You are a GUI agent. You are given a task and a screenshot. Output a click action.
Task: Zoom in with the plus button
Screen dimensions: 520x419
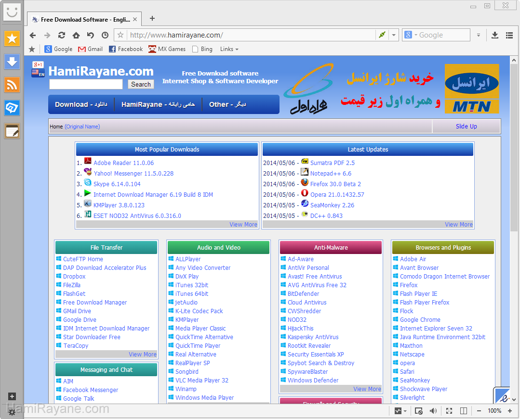pos(510,411)
